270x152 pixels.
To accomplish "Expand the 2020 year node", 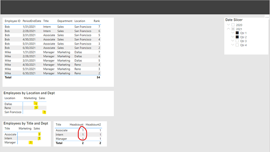I will coord(229,25).
